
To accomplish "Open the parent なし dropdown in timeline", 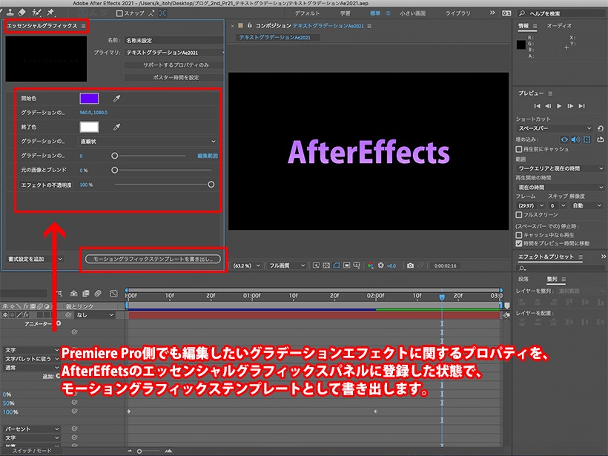I will 95,315.
